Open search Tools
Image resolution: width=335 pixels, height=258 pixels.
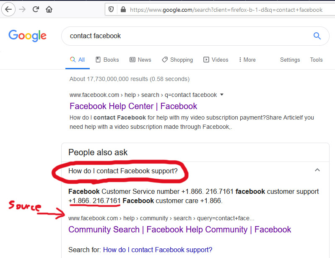pos(316,60)
